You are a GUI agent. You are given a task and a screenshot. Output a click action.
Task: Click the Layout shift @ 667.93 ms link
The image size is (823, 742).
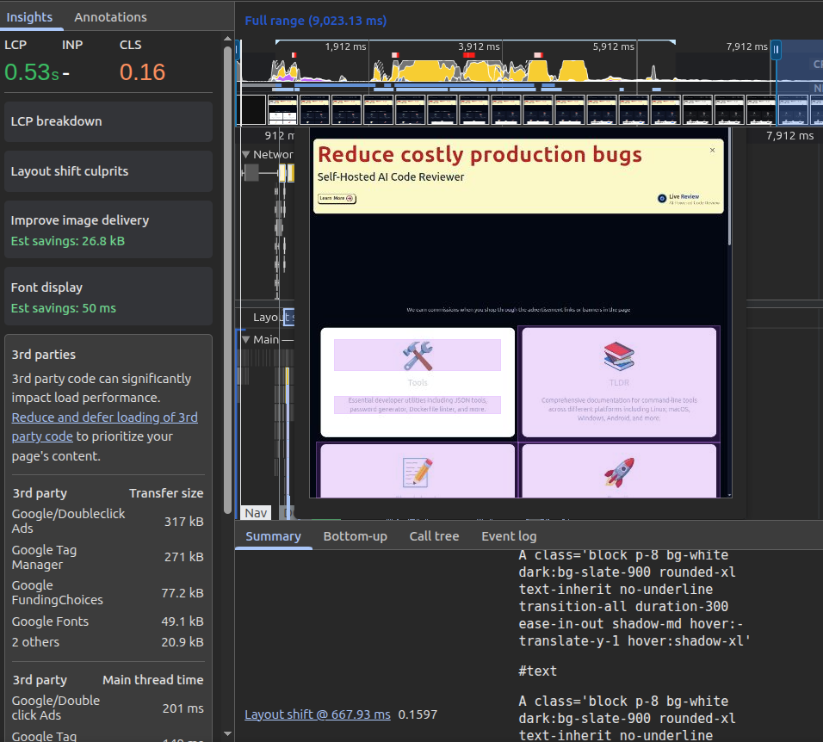(x=317, y=714)
